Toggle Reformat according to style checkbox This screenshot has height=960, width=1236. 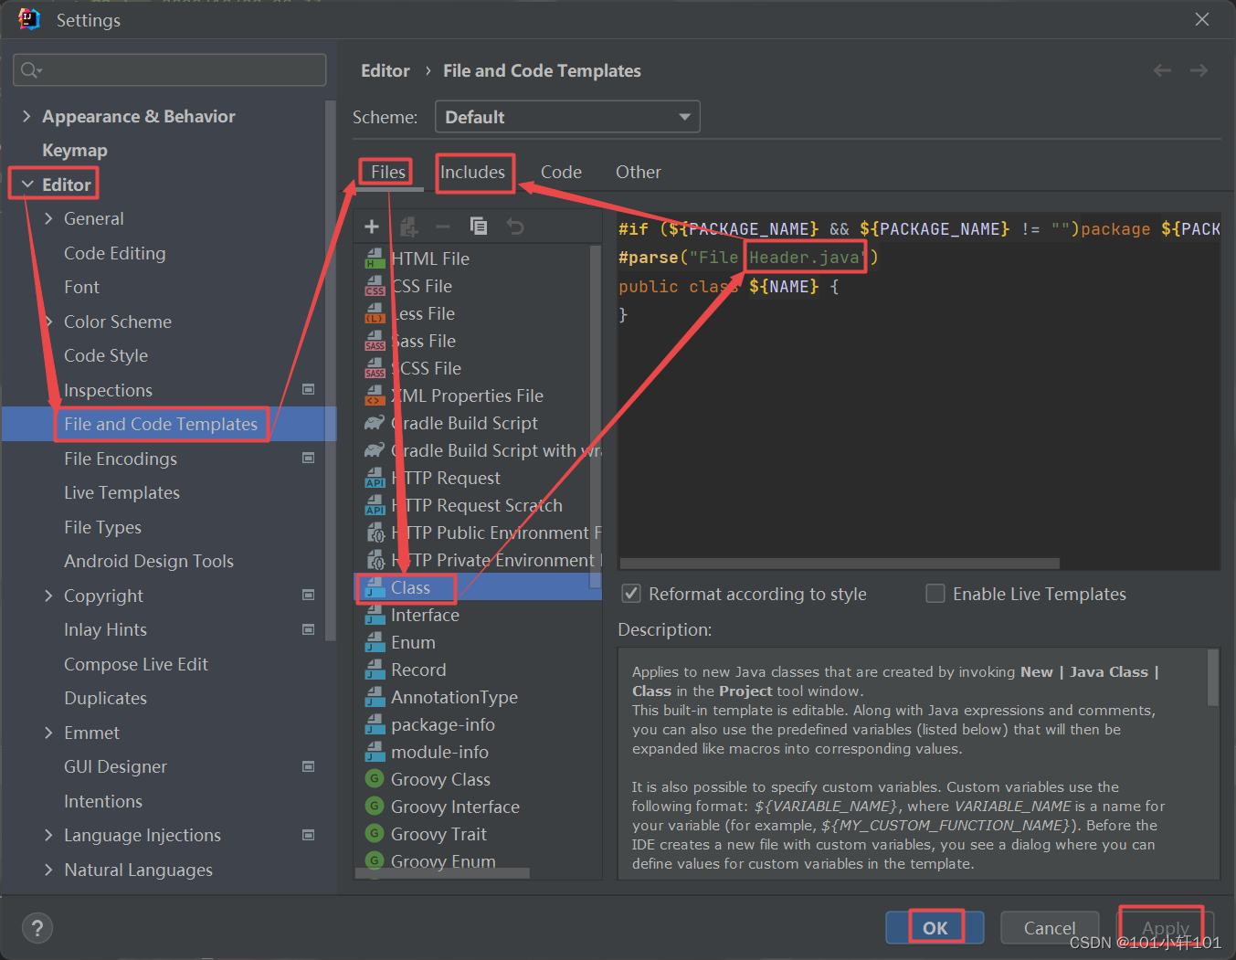(x=630, y=594)
